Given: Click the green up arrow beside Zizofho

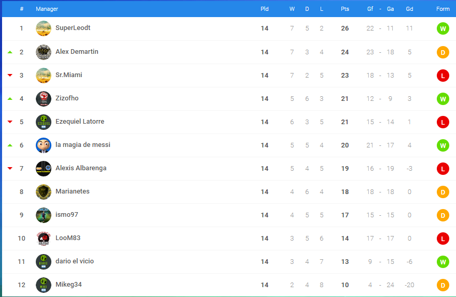Looking at the screenshot, I should point(10,99).
